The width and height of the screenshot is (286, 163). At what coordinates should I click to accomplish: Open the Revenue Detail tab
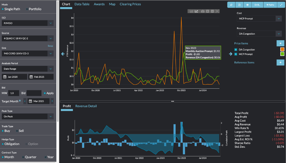pos(86,106)
